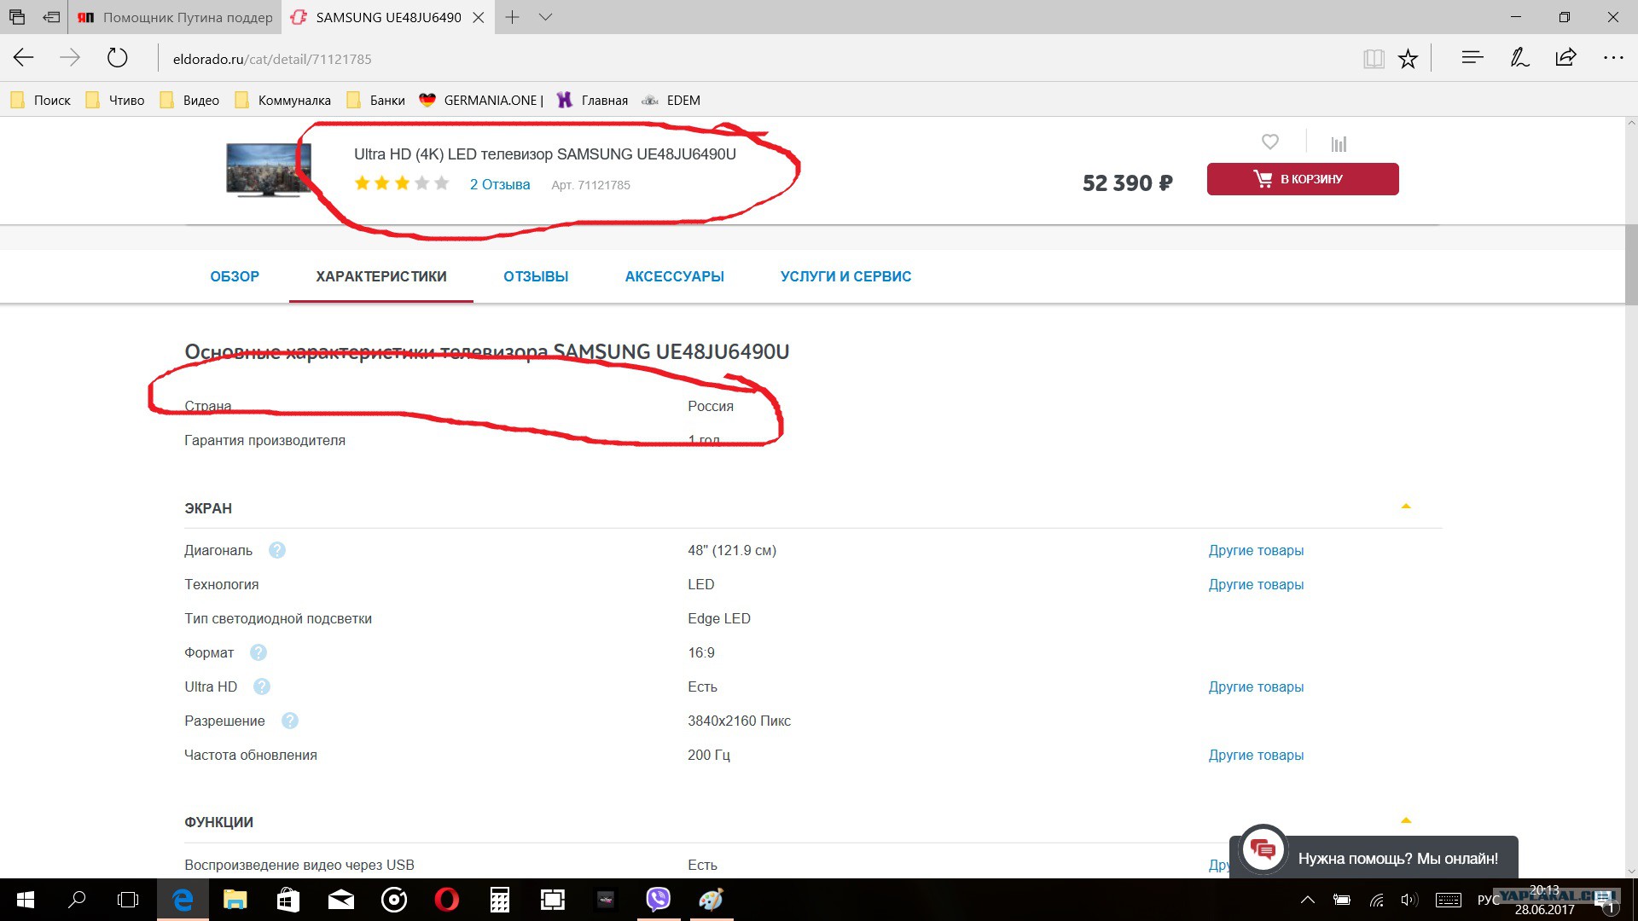
Task: Open the Видео favorites folder
Action: tap(189, 101)
